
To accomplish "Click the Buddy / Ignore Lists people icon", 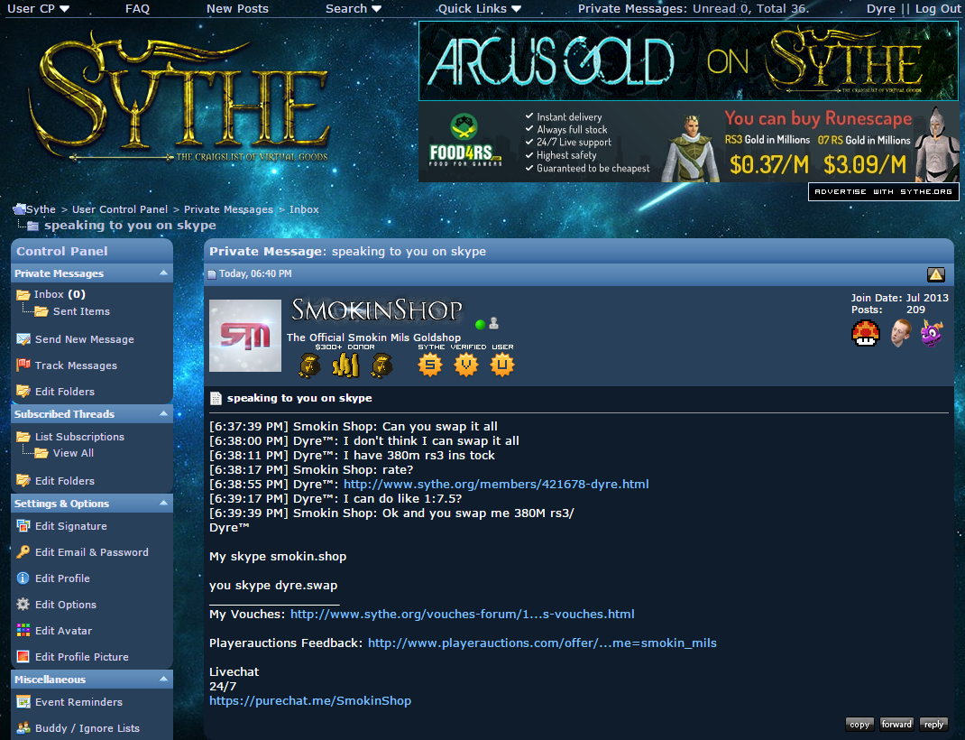I will [23, 727].
